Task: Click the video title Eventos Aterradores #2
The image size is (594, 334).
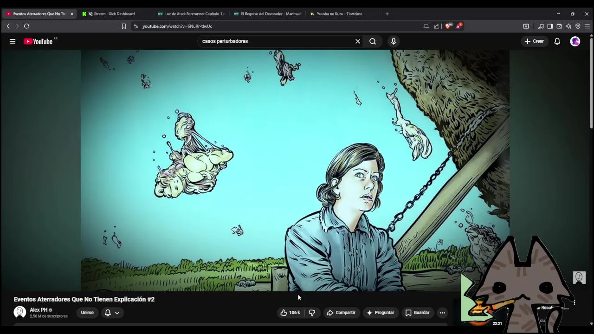Action: [x=84, y=299]
